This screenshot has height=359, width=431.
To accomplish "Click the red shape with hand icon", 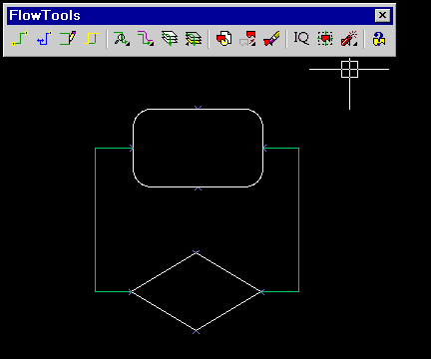I will pyautogui.click(x=223, y=39).
